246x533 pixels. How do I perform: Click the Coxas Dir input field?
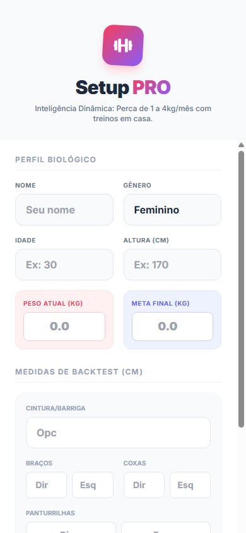click(x=144, y=485)
